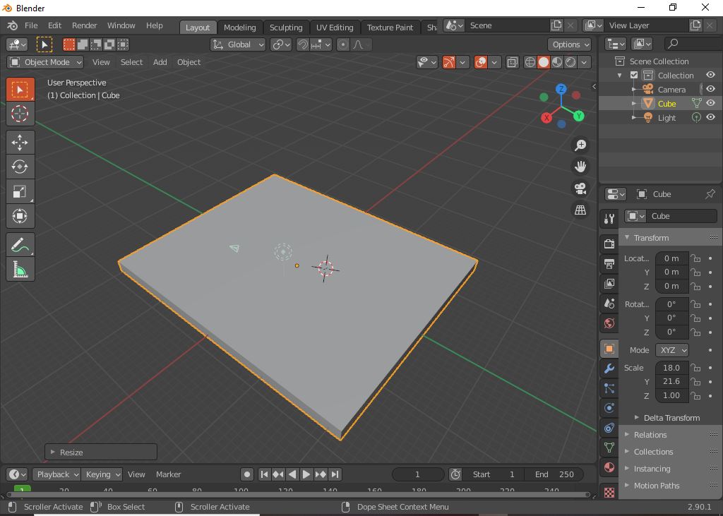The image size is (723, 516).
Task: Select the Rotate tool
Action: click(20, 167)
